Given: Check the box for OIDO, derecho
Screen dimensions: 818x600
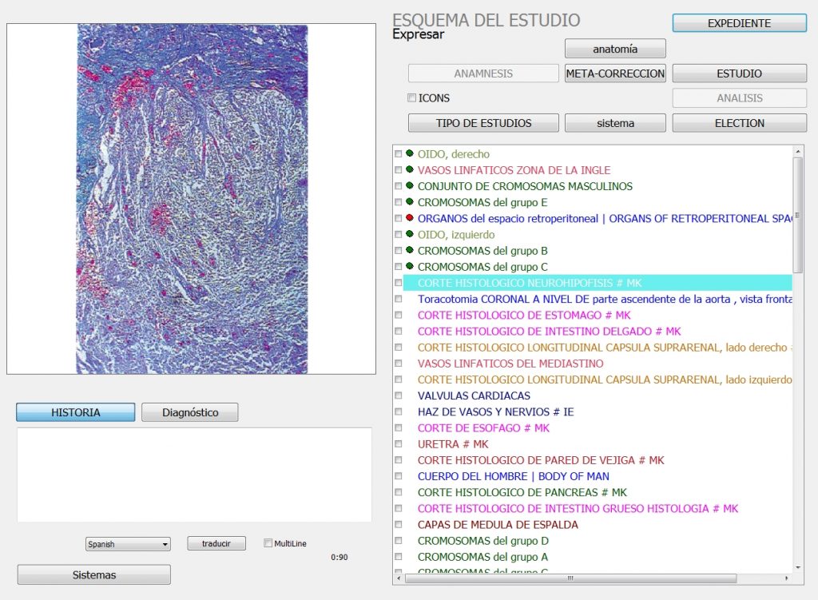Looking at the screenshot, I should (x=398, y=154).
